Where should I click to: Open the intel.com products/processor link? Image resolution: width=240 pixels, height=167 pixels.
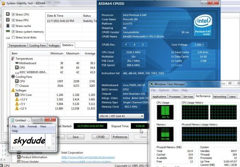[88, 157]
